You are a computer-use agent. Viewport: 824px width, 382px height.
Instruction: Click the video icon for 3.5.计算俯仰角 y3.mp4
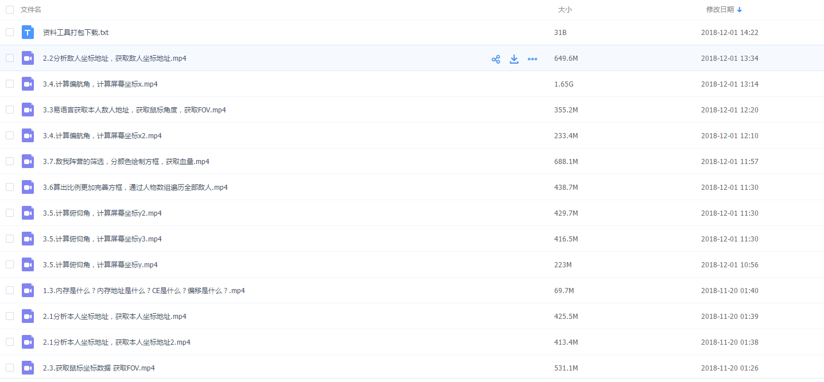[x=28, y=239]
